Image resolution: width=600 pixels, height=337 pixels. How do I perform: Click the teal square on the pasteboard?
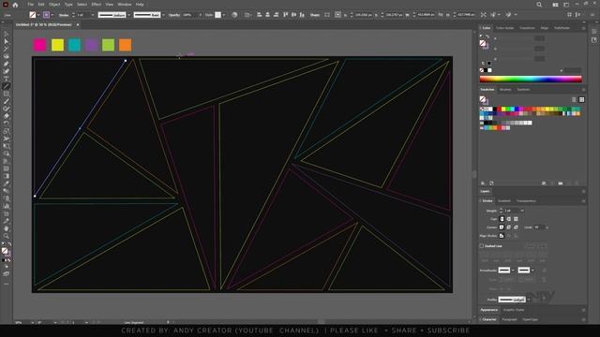(x=74, y=45)
